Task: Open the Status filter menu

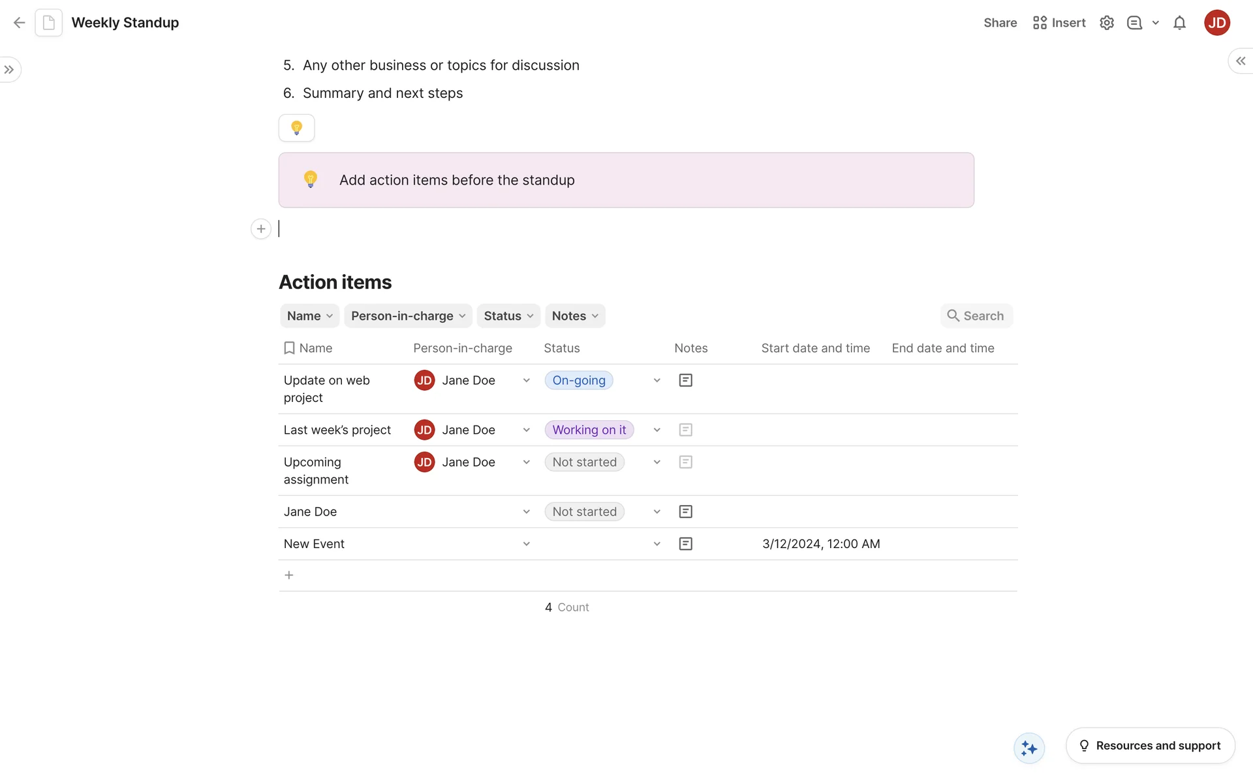Action: (x=508, y=316)
